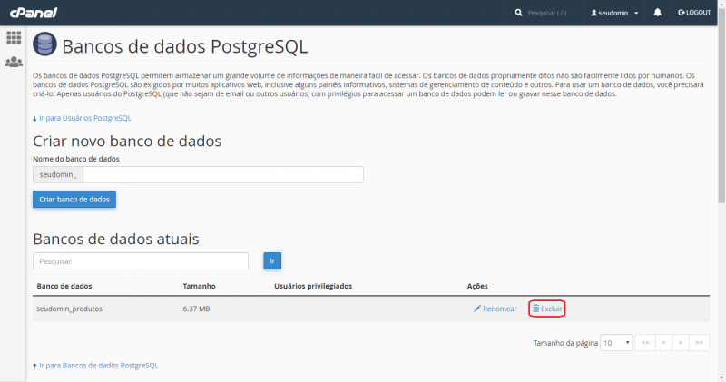
Task: Click Usuários privilegiados column header
Action: coord(313,286)
